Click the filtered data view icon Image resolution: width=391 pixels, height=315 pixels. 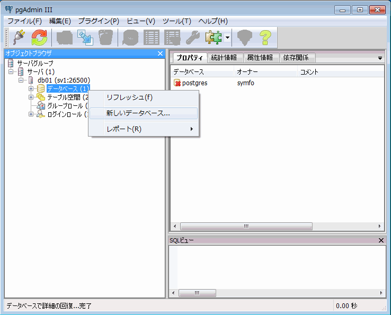172,38
